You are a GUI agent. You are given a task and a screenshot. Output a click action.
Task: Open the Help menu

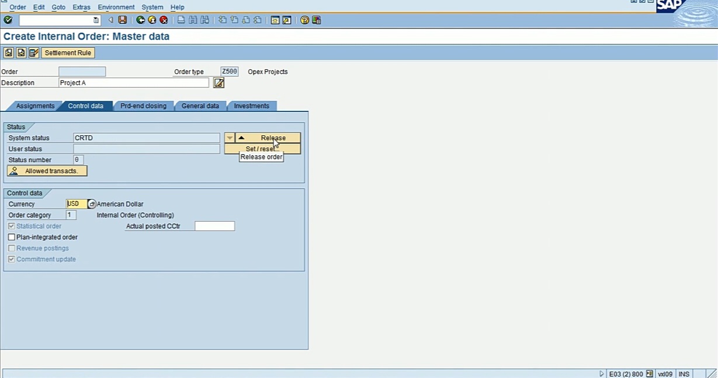[x=177, y=7]
